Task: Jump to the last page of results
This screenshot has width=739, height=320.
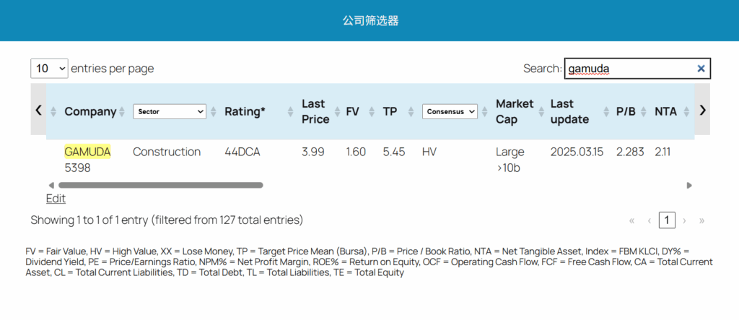Action: (701, 220)
